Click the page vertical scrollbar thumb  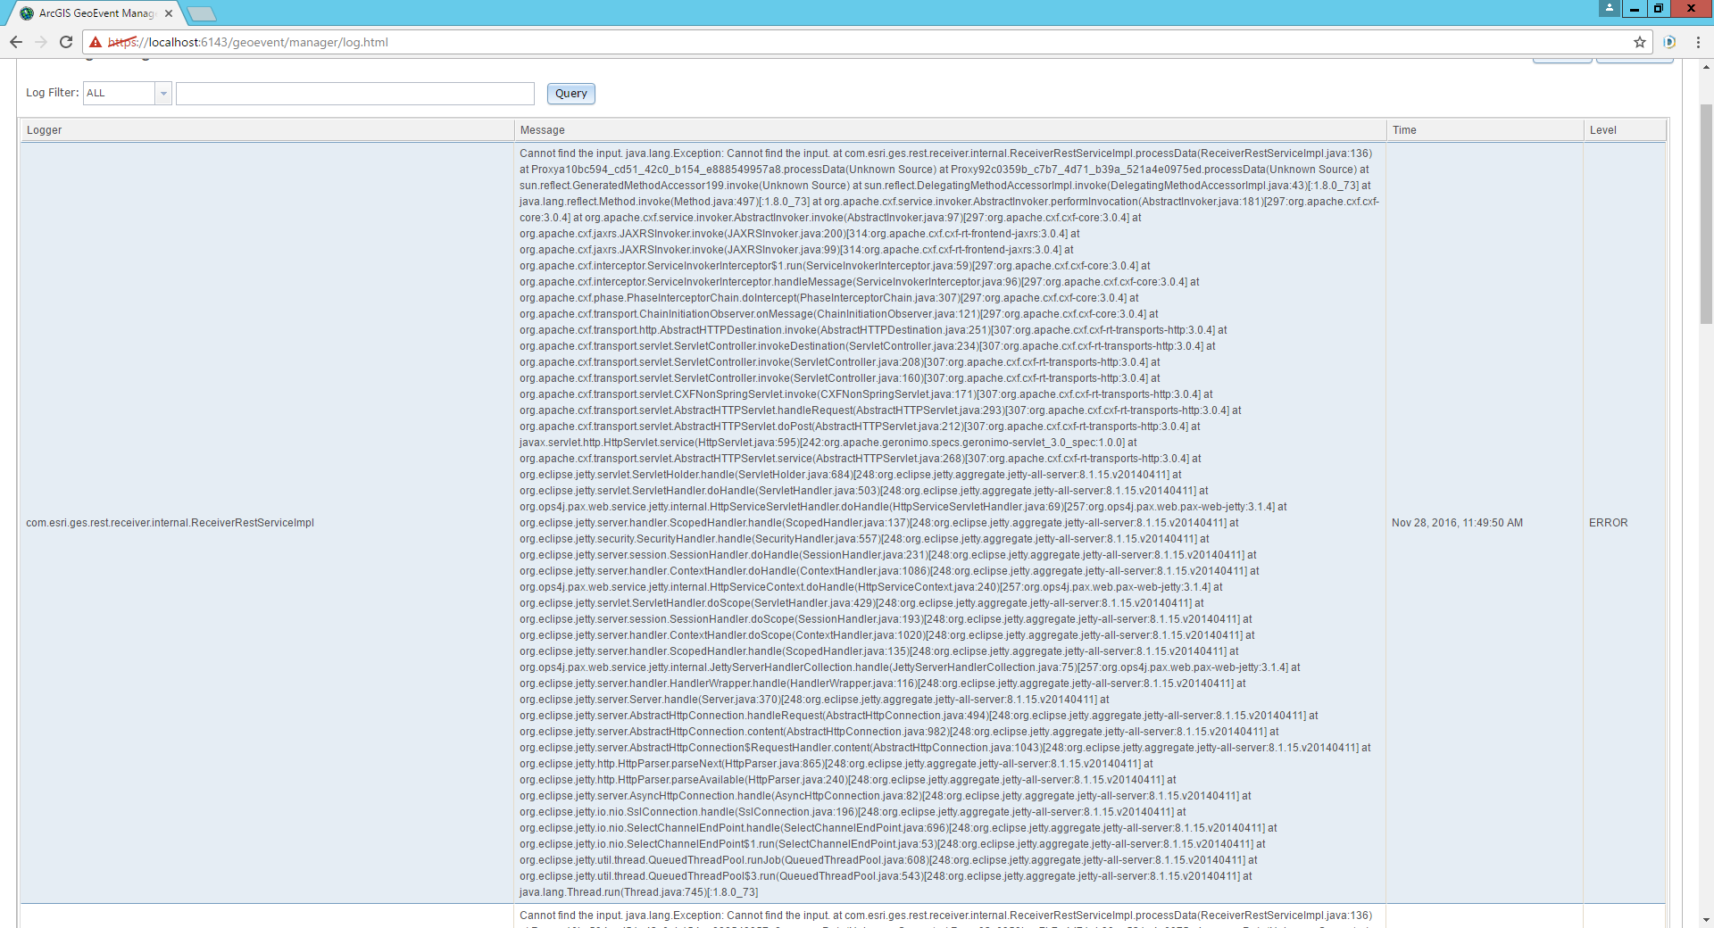[1706, 214]
